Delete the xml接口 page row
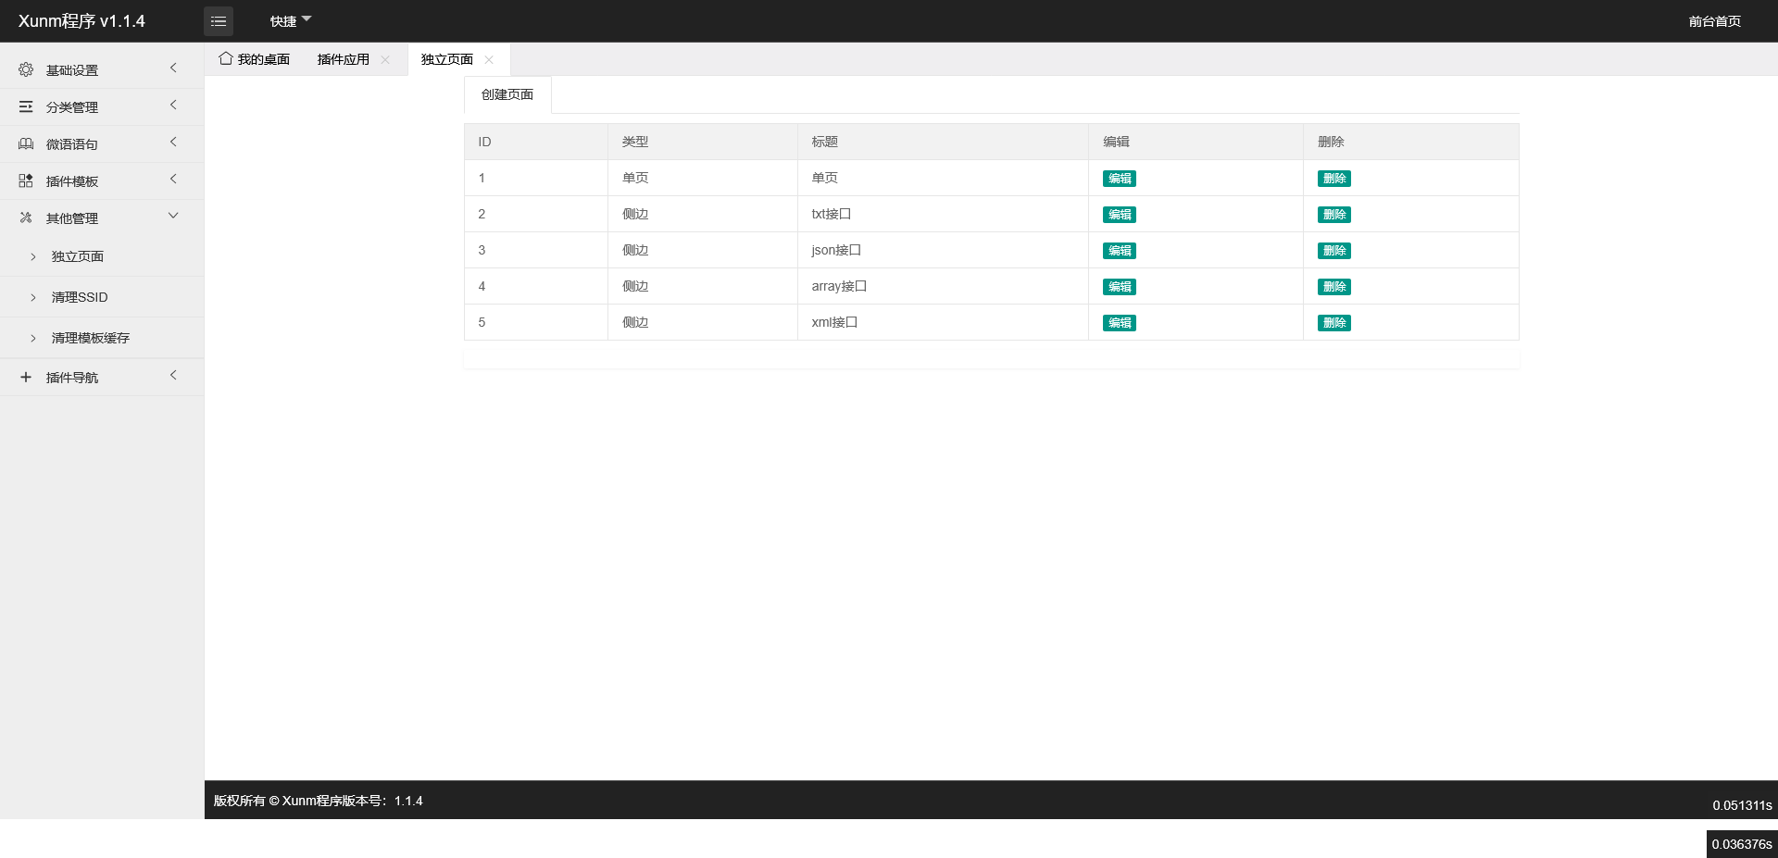1778x858 pixels. pyautogui.click(x=1333, y=323)
